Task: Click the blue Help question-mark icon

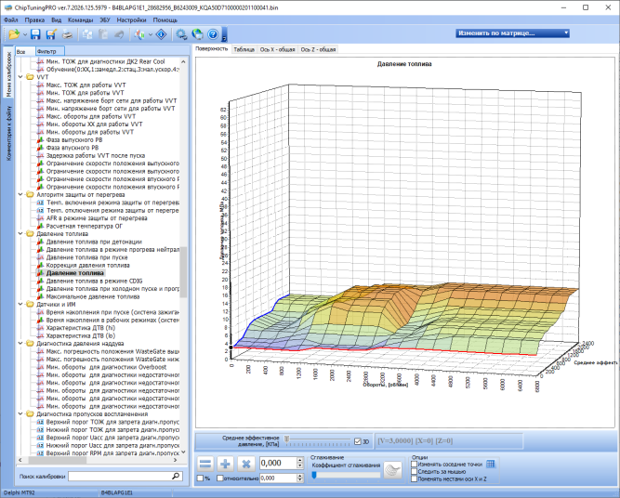Action: click(x=213, y=34)
